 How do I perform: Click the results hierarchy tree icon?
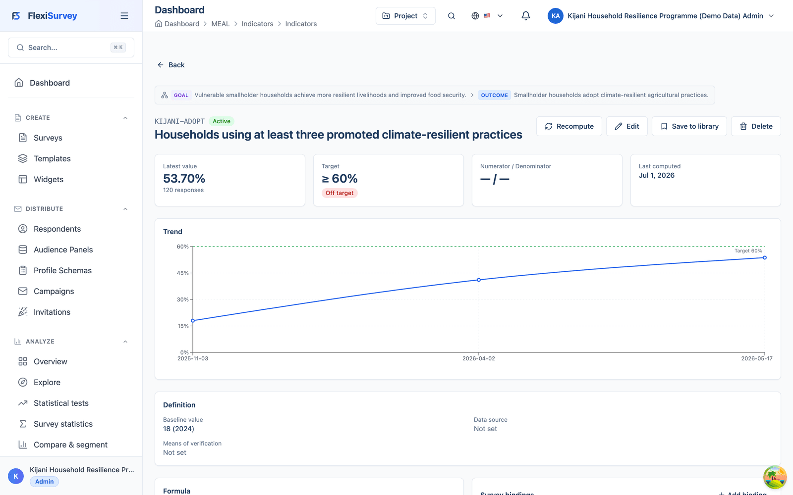click(165, 95)
